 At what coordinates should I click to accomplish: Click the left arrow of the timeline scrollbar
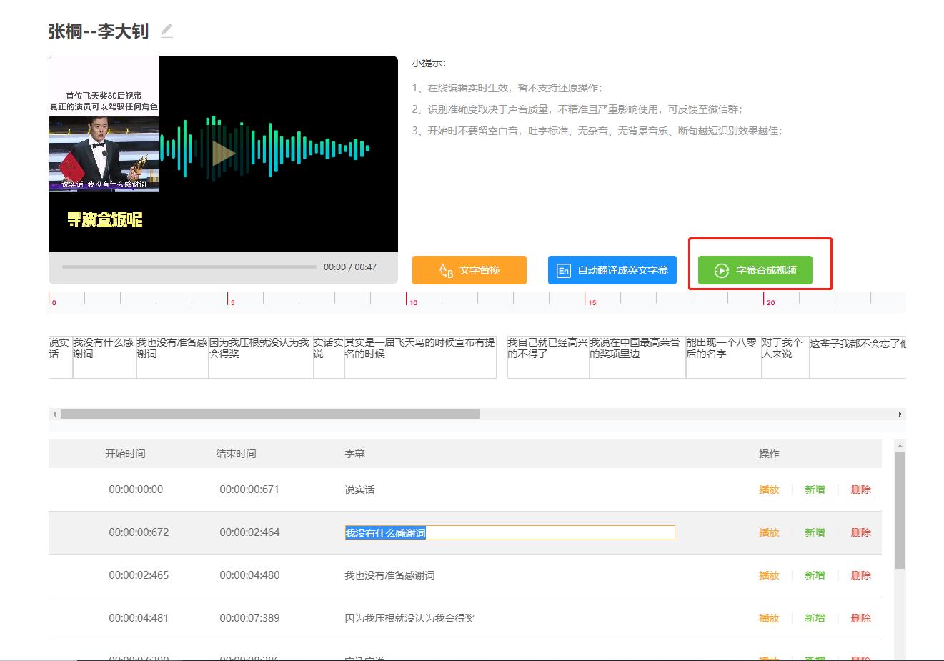pyautogui.click(x=54, y=413)
